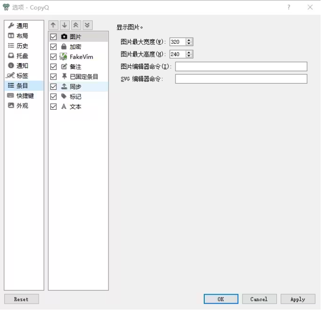The image size is (322, 311).
Task: Close the CopyQ options dialog
Action: click(310, 7)
